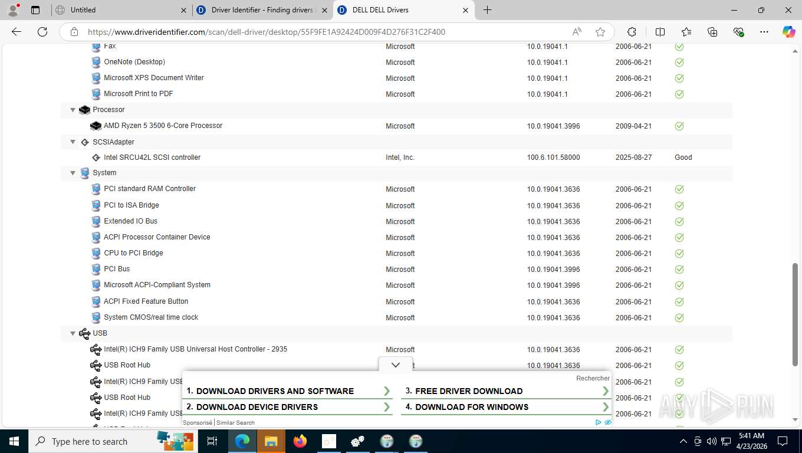Open the Read aloud tool in address bar
The width and height of the screenshot is (802, 453).
(577, 32)
